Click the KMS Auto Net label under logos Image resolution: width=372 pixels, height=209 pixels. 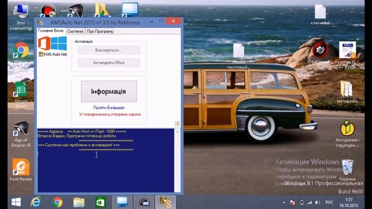click(x=53, y=54)
